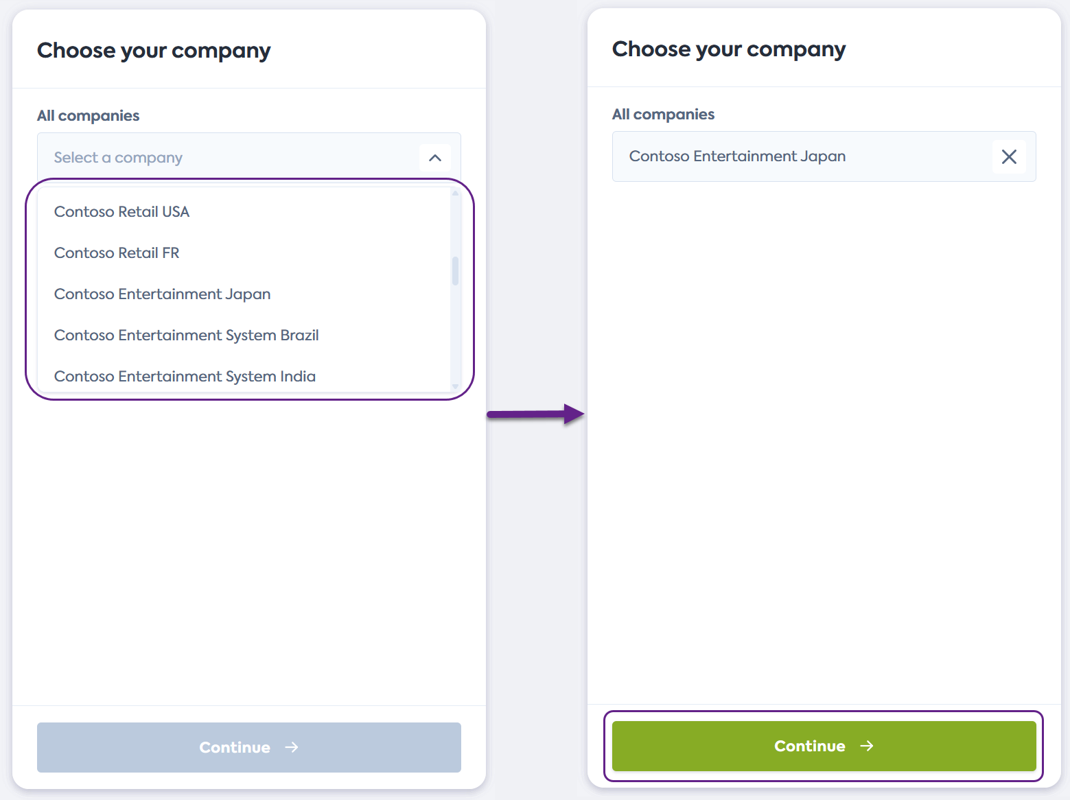Screen dimensions: 1070x800
Task: Click the 'All companies' label above the empty selector
Action: pos(88,116)
